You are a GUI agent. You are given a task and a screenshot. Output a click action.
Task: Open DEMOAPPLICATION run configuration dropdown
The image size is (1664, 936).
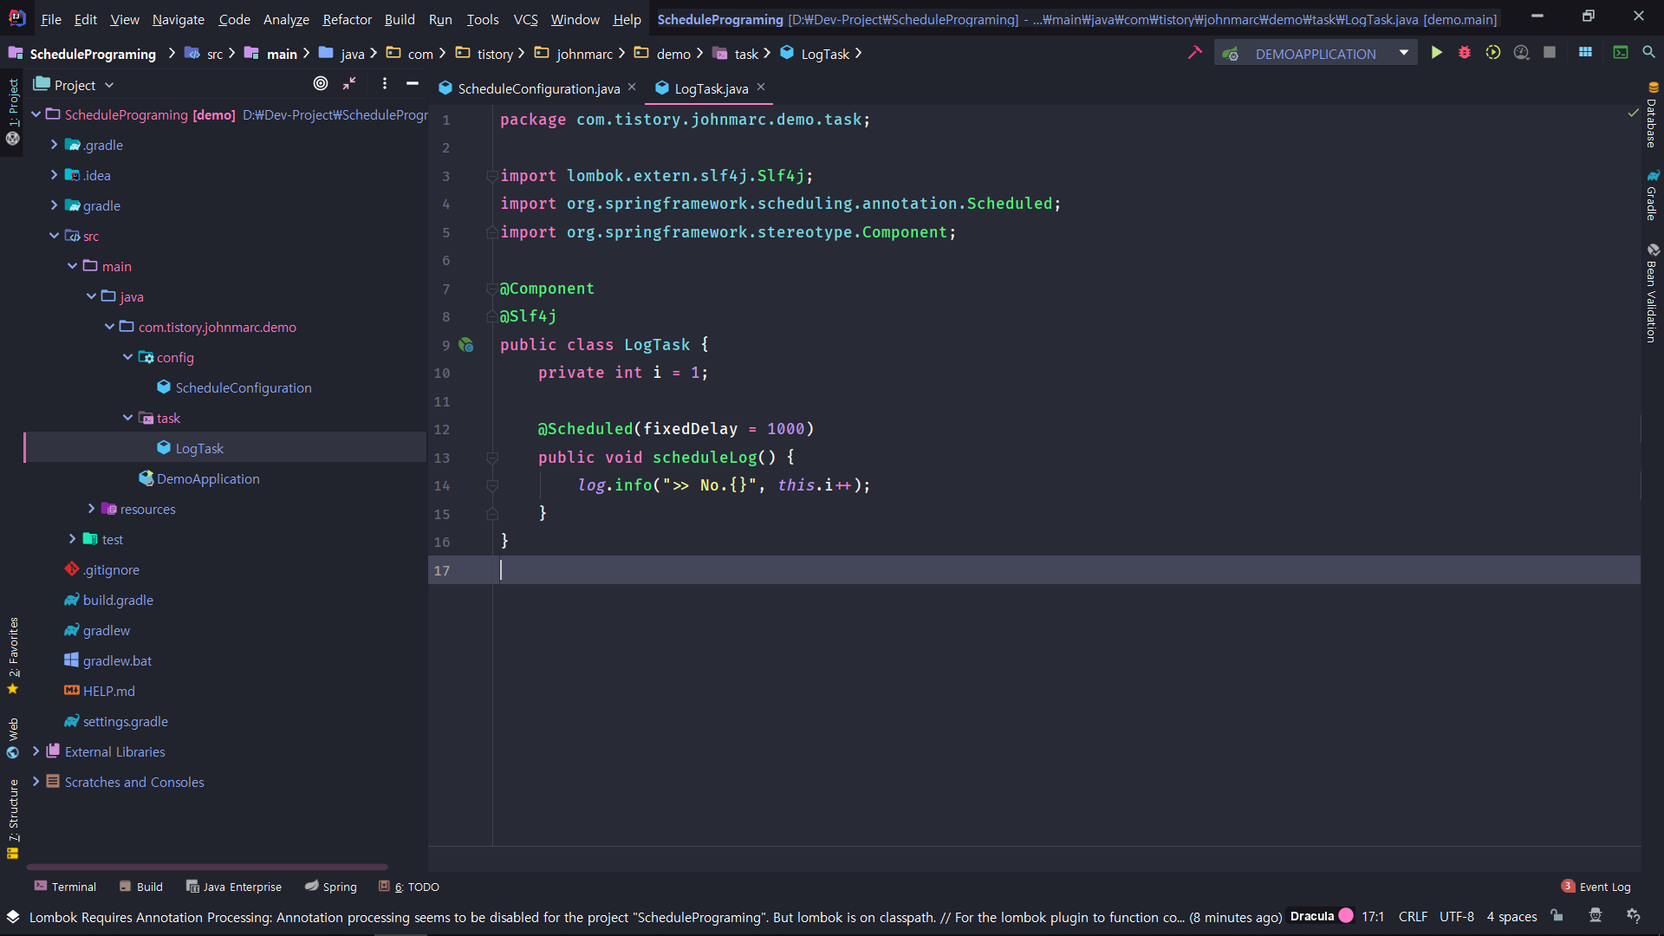pyautogui.click(x=1403, y=53)
